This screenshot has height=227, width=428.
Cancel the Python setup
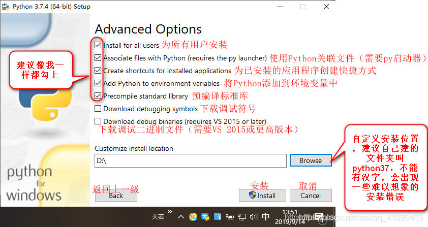coord(311,196)
